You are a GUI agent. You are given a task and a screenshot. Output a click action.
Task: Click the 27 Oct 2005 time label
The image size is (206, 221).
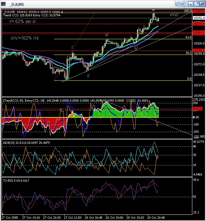10,217
